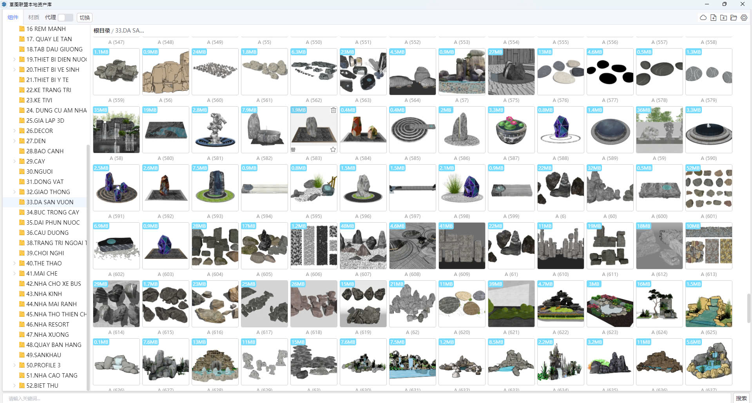The width and height of the screenshot is (752, 403).
Task: Click the trash icon on thumbnail A (583)
Action: [333, 110]
